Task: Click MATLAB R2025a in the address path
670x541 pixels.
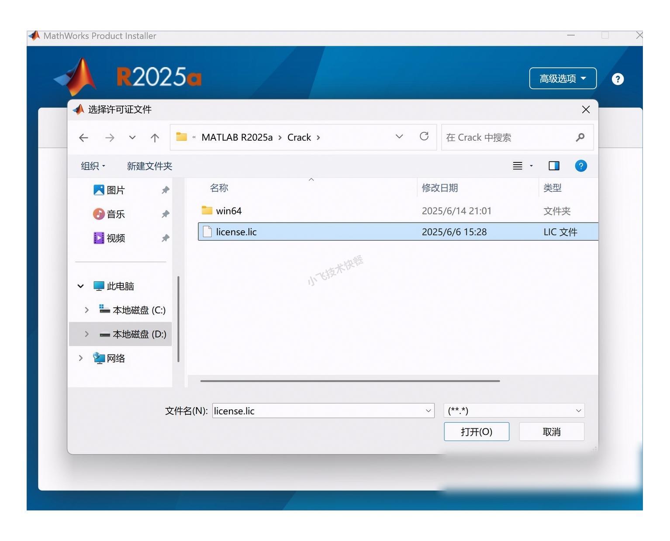Action: [237, 138]
